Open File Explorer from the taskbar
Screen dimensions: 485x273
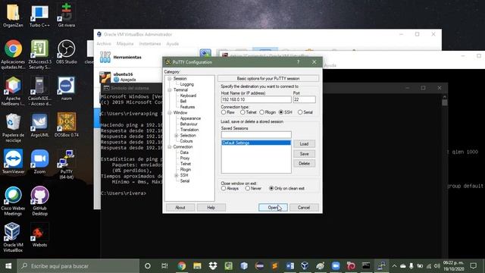tap(197, 266)
